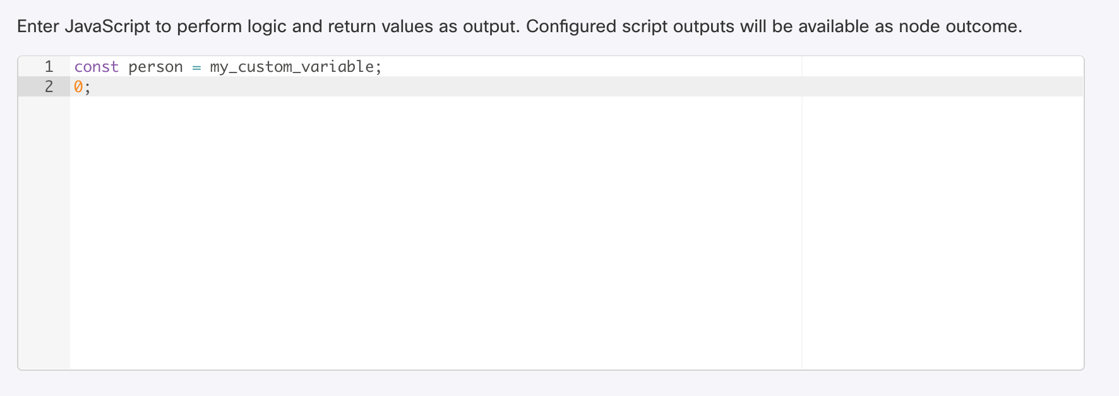The width and height of the screenshot is (1119, 396).
Task: Click my_custom_variable in the code
Action: coord(292,67)
